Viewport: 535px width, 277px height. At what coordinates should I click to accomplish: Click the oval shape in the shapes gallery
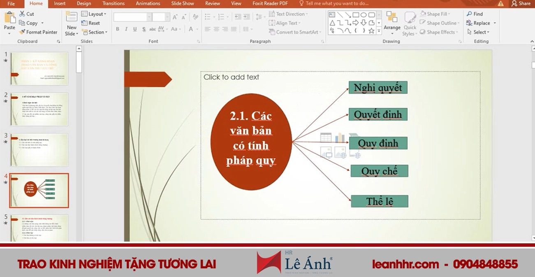point(364,14)
